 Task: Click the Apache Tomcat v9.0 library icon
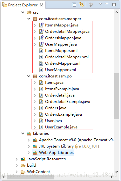pos(35,140)
